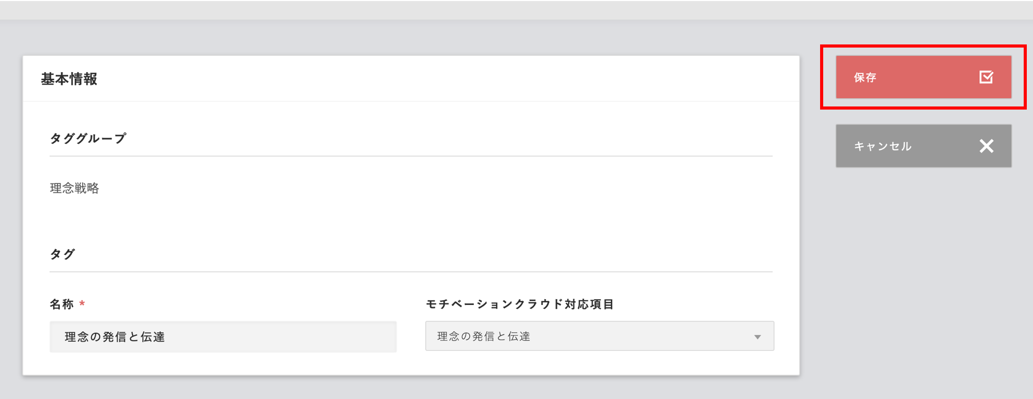The image size is (1033, 399).
Task: Click the 名称 field label
Action: point(61,304)
